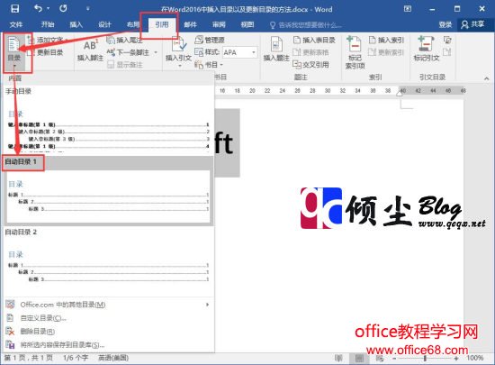Image resolution: width=495 pixels, height=365 pixels.
Task: Click the page count '第 1 页，共 1 页'
Action: tap(29, 358)
